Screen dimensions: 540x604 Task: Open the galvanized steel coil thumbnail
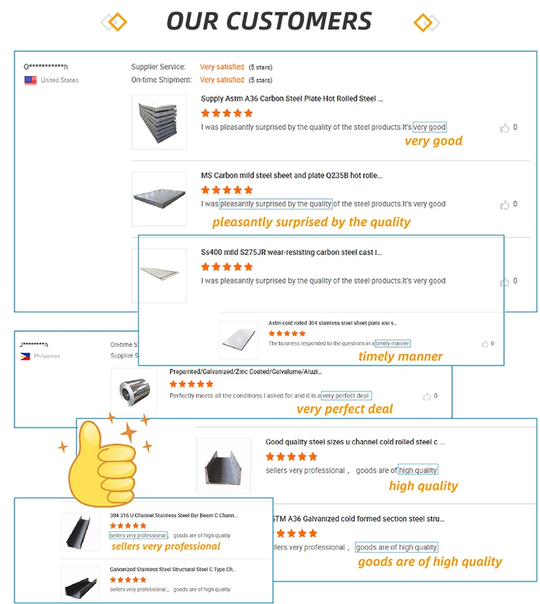click(x=134, y=391)
